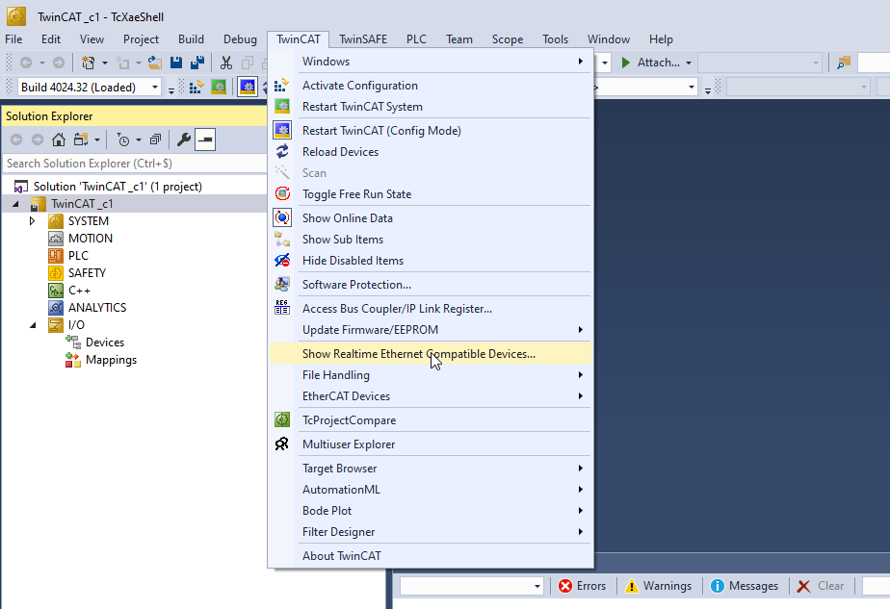
Task: Click Restart TwinCAT (Config Mode) toolbar icon
Action: [248, 88]
